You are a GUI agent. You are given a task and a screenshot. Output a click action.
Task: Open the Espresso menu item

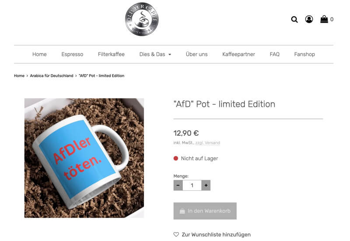(x=72, y=54)
